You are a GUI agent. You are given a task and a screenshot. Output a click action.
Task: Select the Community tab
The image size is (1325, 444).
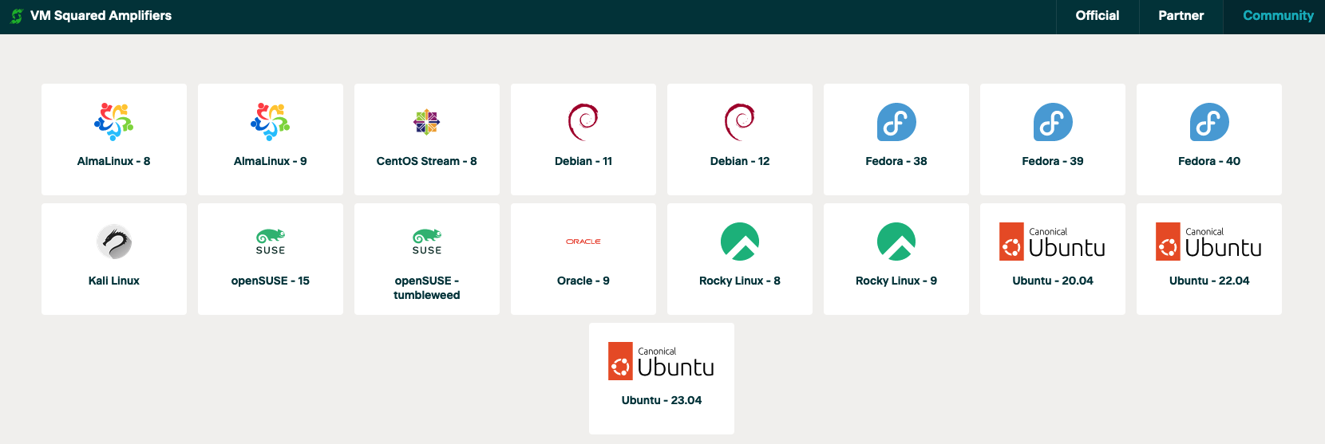coord(1277,16)
